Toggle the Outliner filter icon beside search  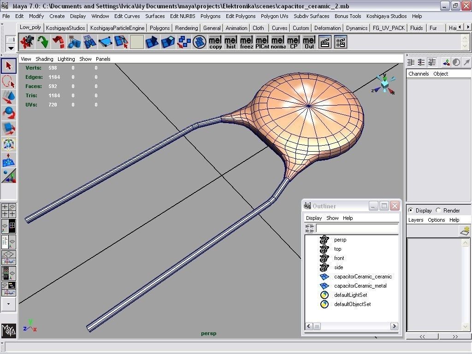pos(309,229)
